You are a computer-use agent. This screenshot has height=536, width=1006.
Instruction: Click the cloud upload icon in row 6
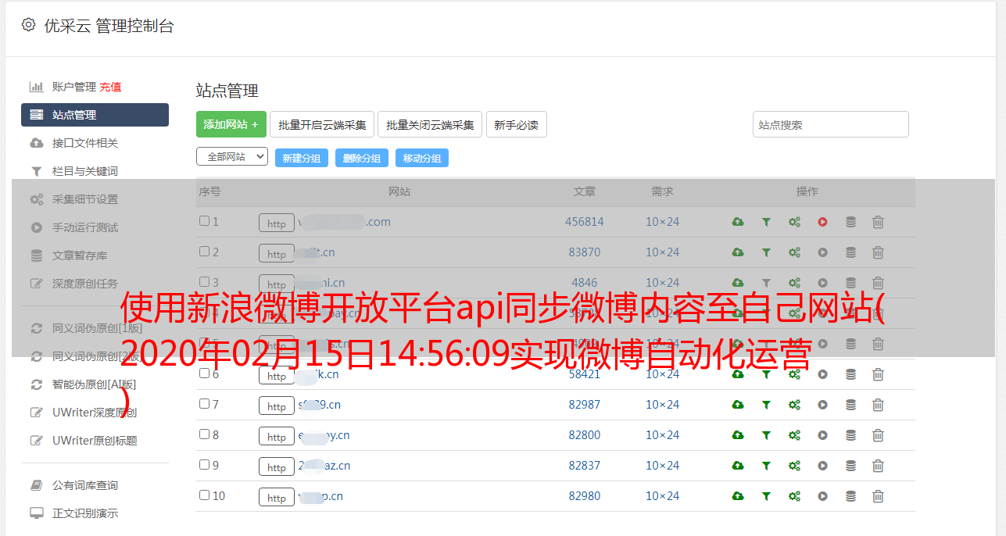coord(738,374)
